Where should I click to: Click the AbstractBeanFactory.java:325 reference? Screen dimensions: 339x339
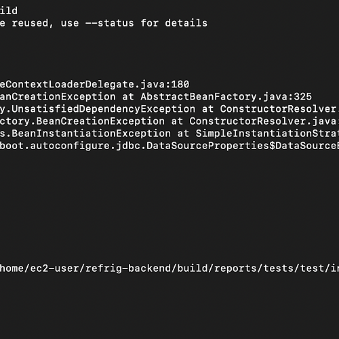point(226,97)
